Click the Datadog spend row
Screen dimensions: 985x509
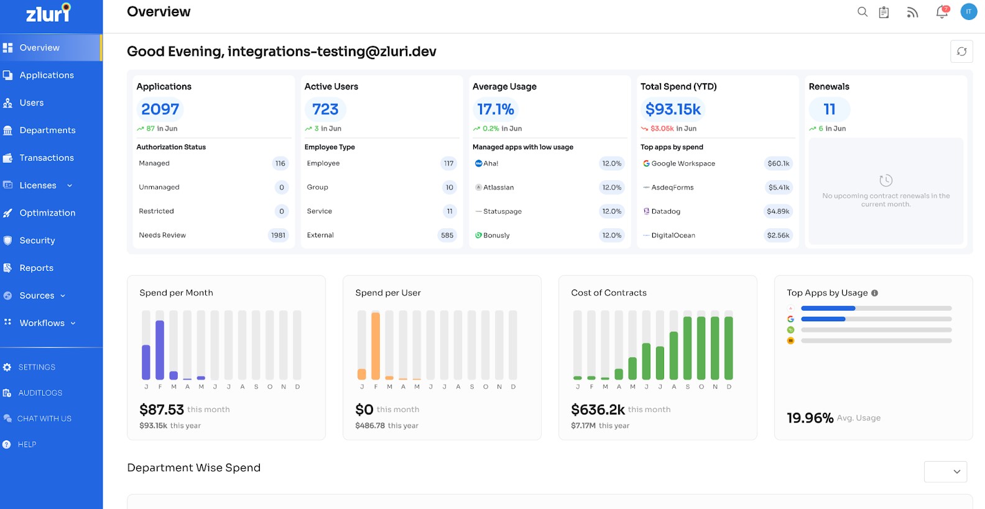pyautogui.click(x=717, y=211)
